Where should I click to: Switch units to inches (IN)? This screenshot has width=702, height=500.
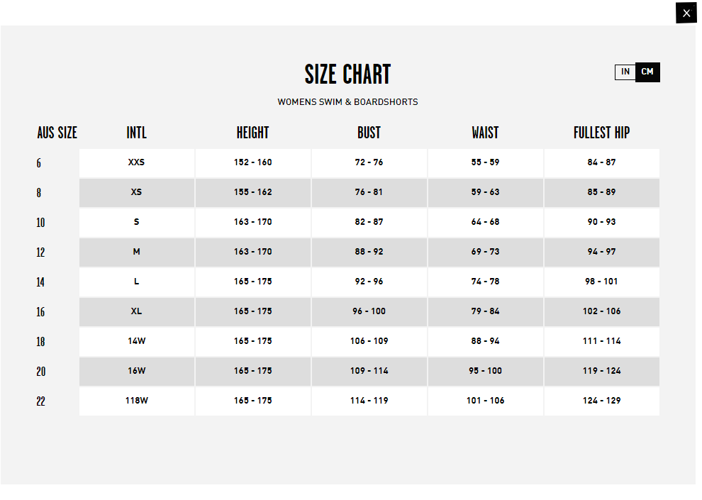[625, 72]
